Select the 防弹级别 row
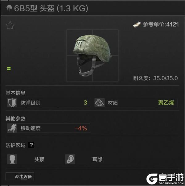 (49, 103)
